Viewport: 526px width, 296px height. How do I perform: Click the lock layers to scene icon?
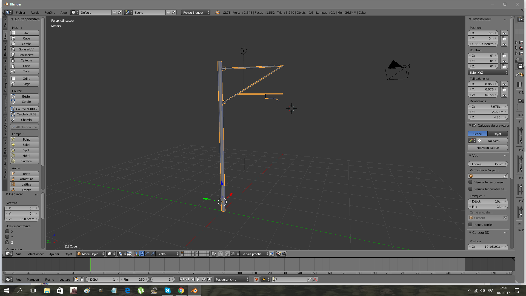[214, 254]
